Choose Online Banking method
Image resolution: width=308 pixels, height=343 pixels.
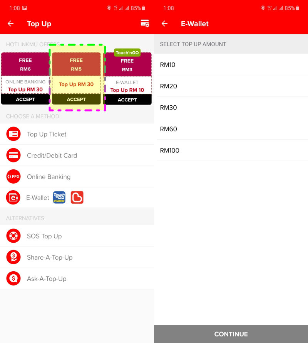click(77, 177)
